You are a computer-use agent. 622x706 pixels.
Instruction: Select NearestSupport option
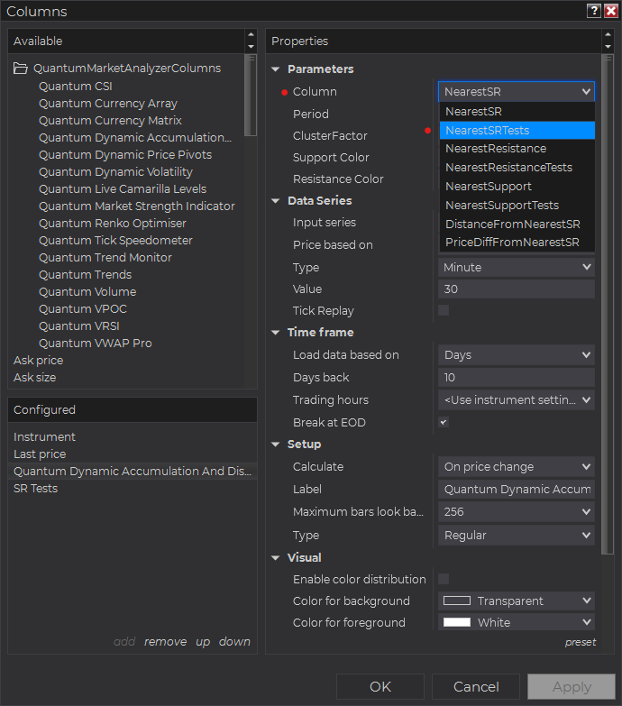pos(517,187)
